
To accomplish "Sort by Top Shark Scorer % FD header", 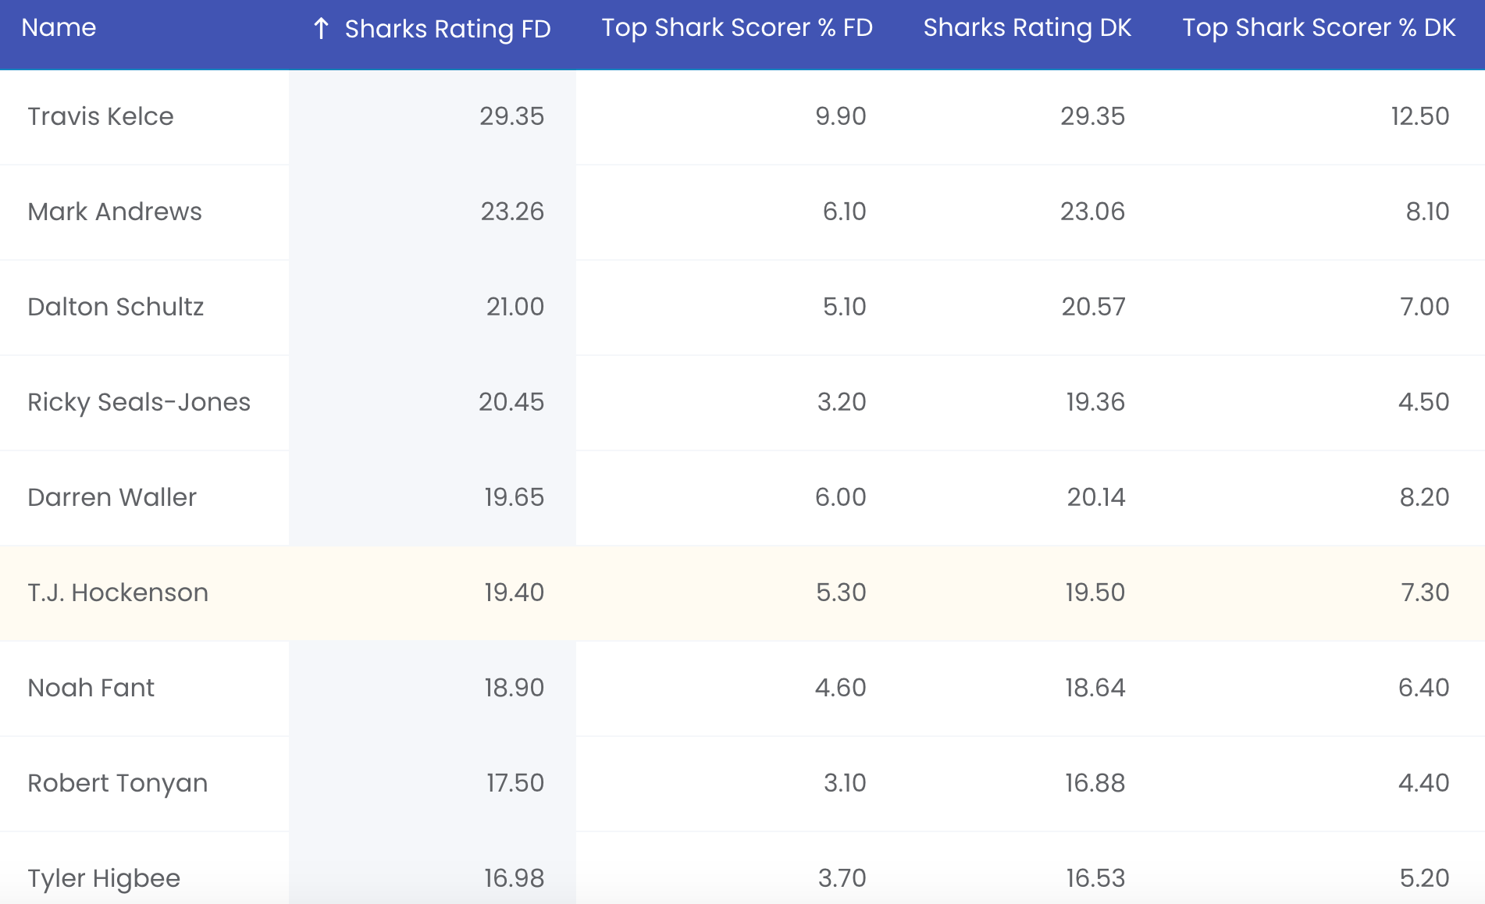I will 736,28.
